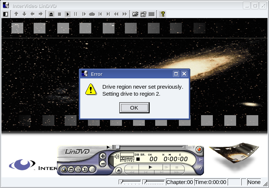Click the Rewind button in the top toolbar
Screen dimensions: 269x188
tap(116, 14)
